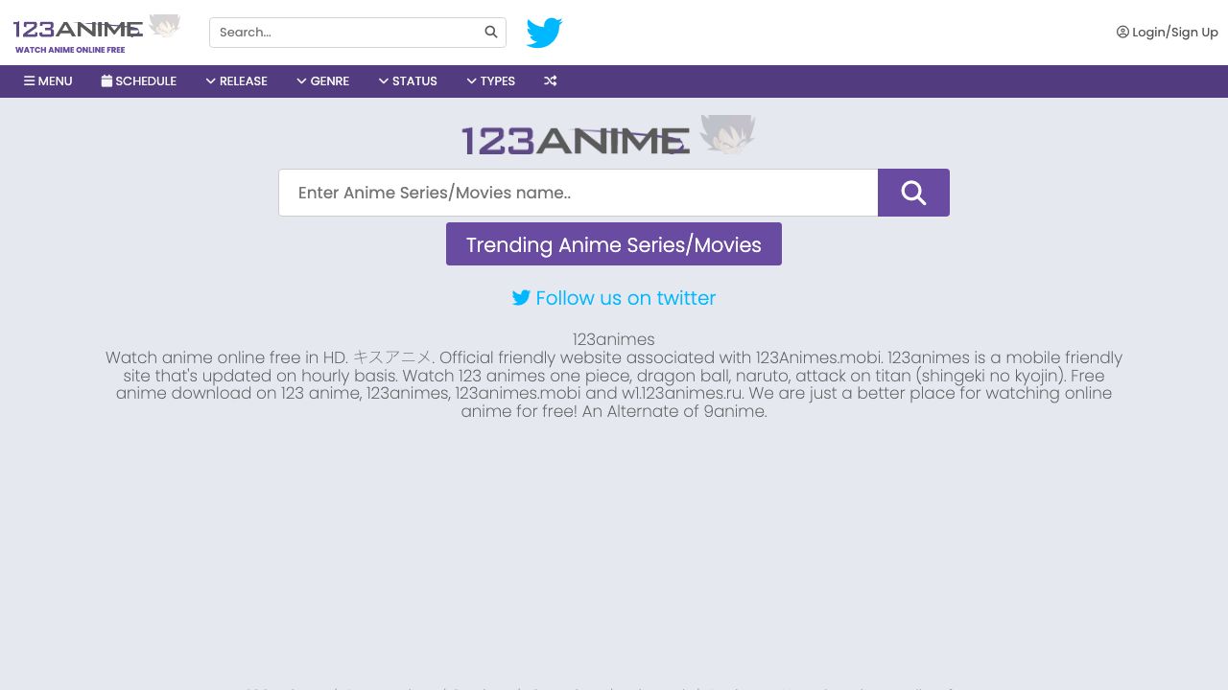Focus the Enter Anime Series/Movies name field
This screenshot has width=1228, height=690.
pyautogui.click(x=579, y=193)
